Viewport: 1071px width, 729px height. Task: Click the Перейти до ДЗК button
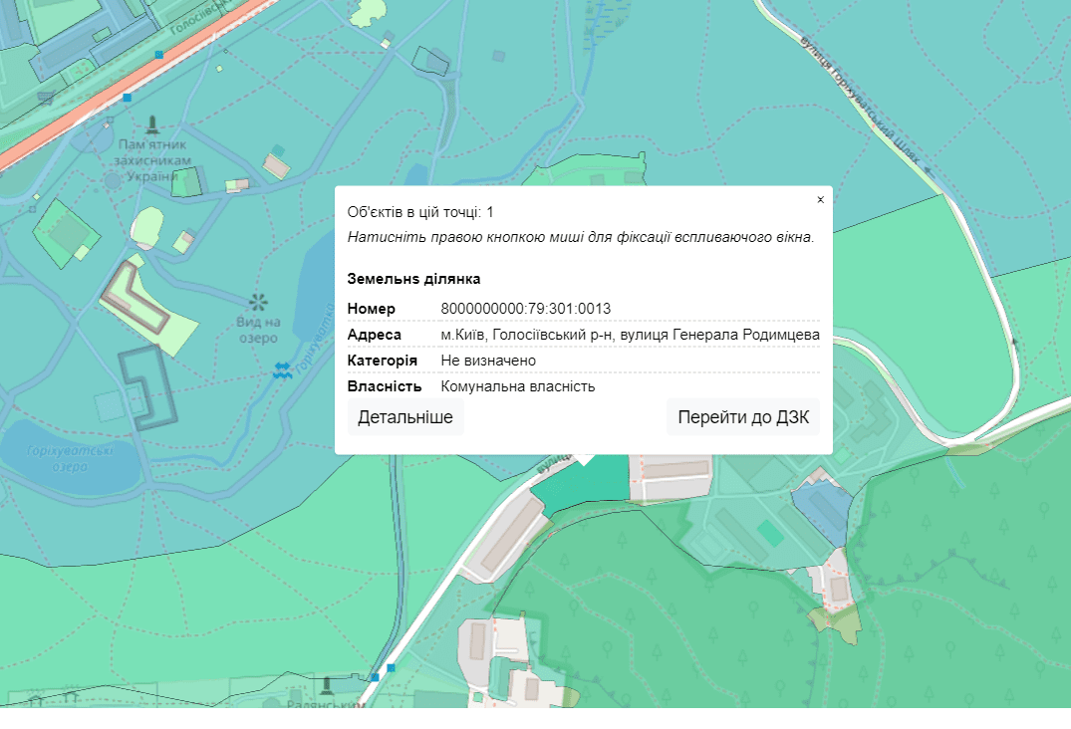tap(743, 417)
